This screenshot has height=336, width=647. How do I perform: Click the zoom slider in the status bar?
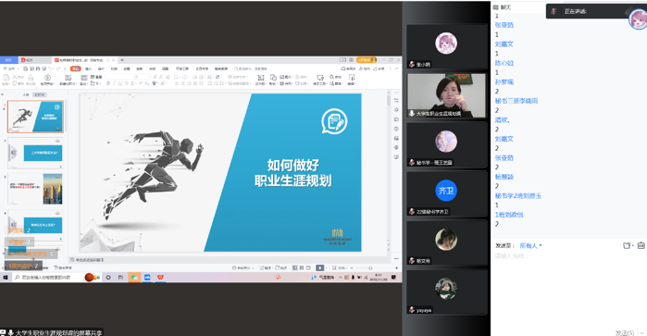pos(369,268)
